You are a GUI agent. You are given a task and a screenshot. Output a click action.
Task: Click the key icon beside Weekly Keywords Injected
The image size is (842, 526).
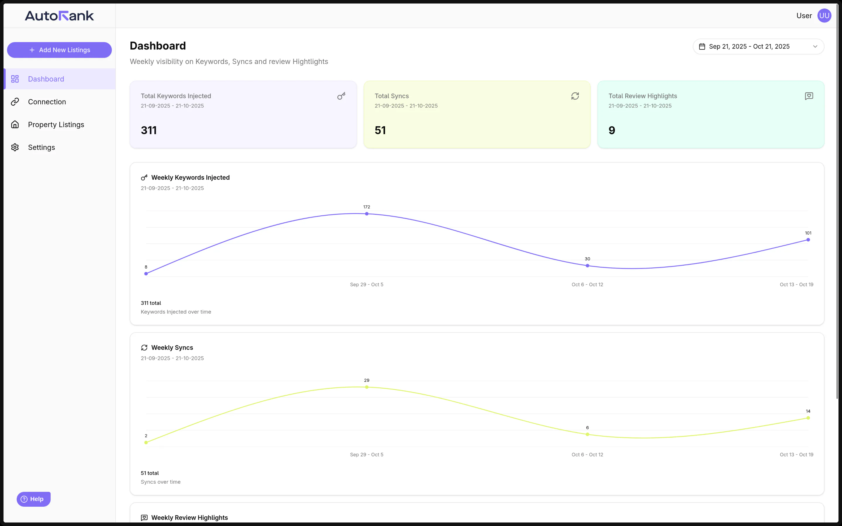[144, 177]
